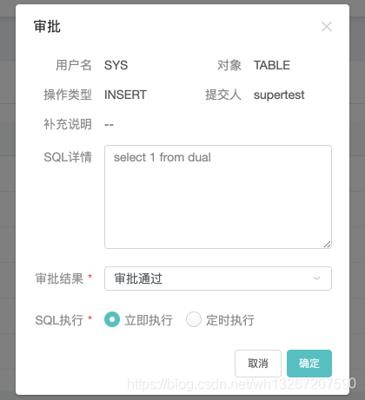This screenshot has width=365, height=400.
Task: Click the INSERT operation type value
Action: (125, 95)
